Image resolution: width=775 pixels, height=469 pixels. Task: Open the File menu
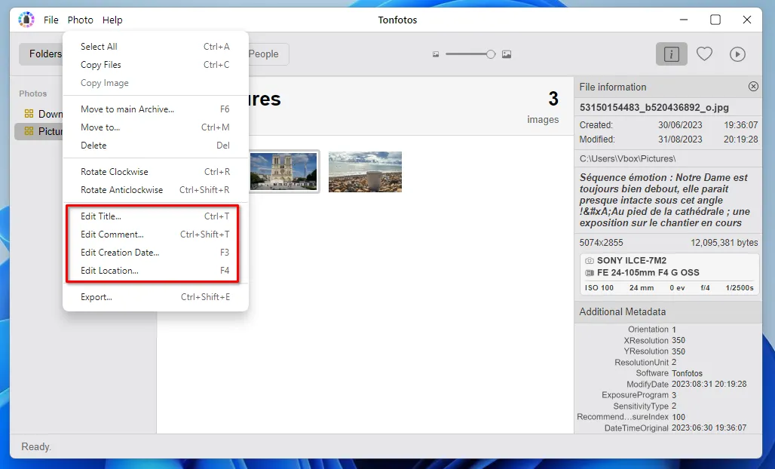(51, 20)
